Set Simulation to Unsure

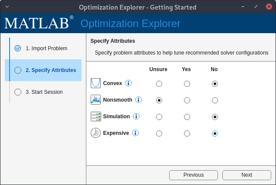[159, 117]
